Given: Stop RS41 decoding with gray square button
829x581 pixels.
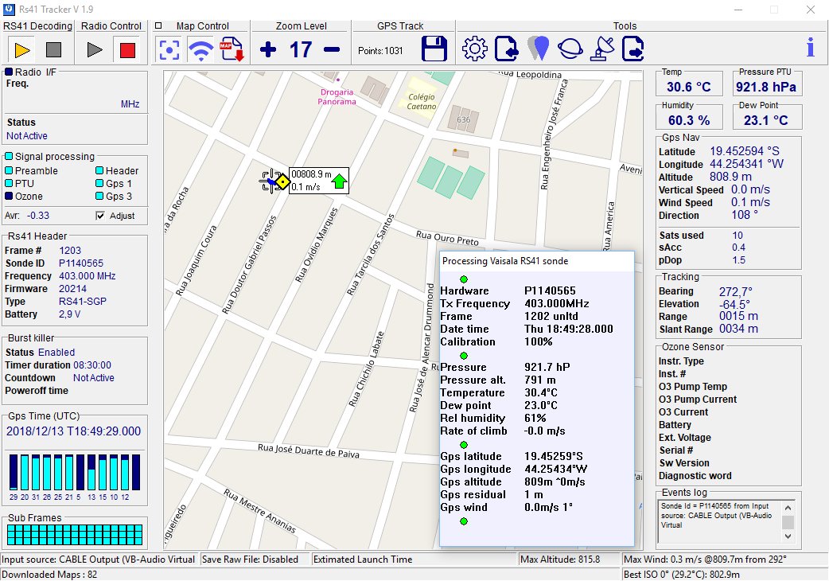Looking at the screenshot, I should [x=53, y=50].
